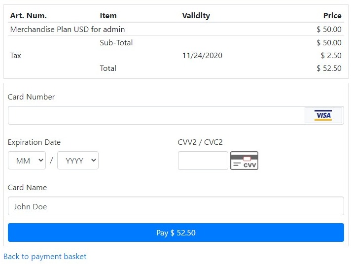Viewport: 352px width, 264px height.
Task: Select the Merchandise Plan USD for admin row
Action: pyautogui.click(x=176, y=29)
